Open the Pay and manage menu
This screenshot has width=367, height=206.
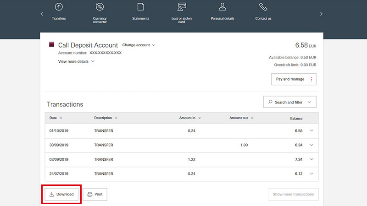click(294, 79)
